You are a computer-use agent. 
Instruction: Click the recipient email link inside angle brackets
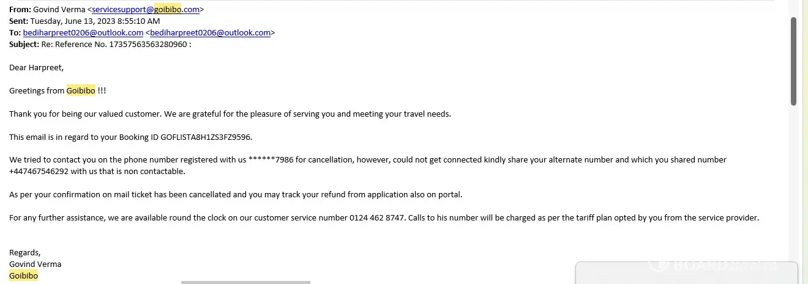(x=210, y=33)
